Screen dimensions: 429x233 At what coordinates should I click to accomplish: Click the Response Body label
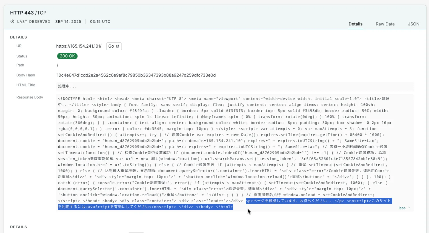click(x=30, y=97)
